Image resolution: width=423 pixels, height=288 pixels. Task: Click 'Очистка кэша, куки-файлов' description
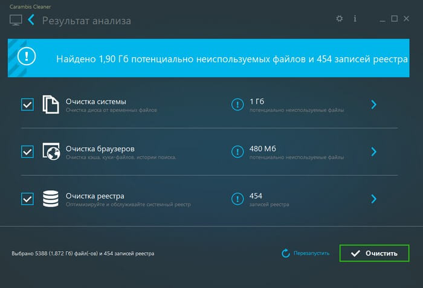(x=121, y=157)
